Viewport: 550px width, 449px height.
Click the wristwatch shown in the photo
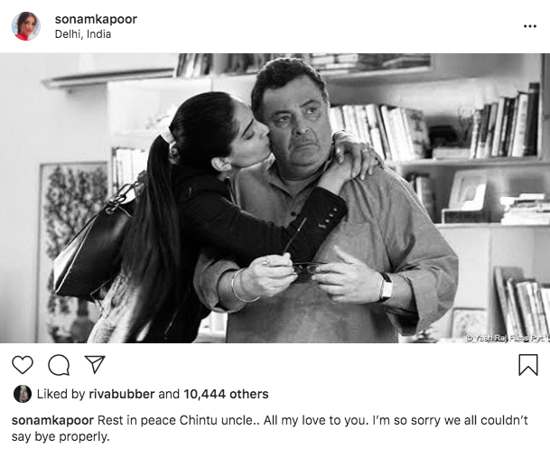tap(386, 287)
